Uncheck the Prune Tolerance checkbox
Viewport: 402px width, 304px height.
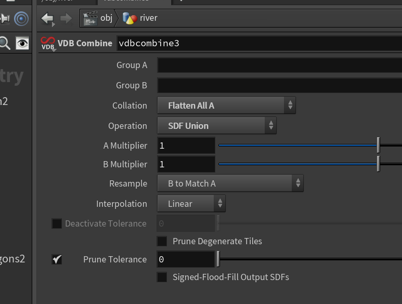57,259
